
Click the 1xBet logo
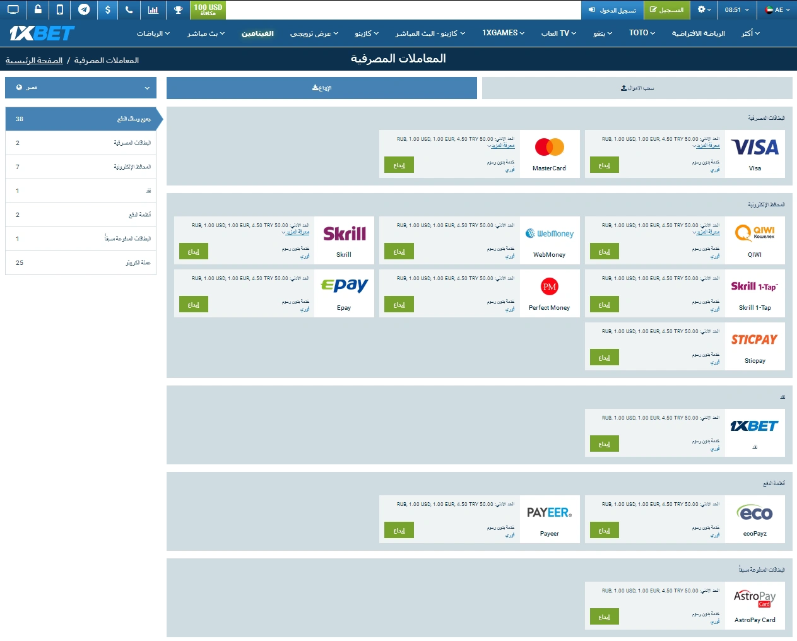[x=39, y=33]
